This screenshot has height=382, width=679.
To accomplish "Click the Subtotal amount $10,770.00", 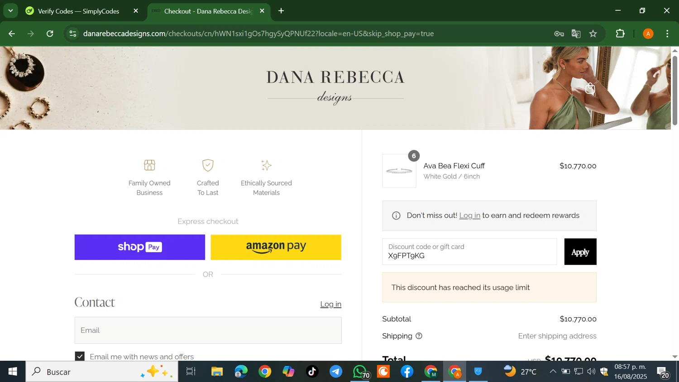I will 578,319.
